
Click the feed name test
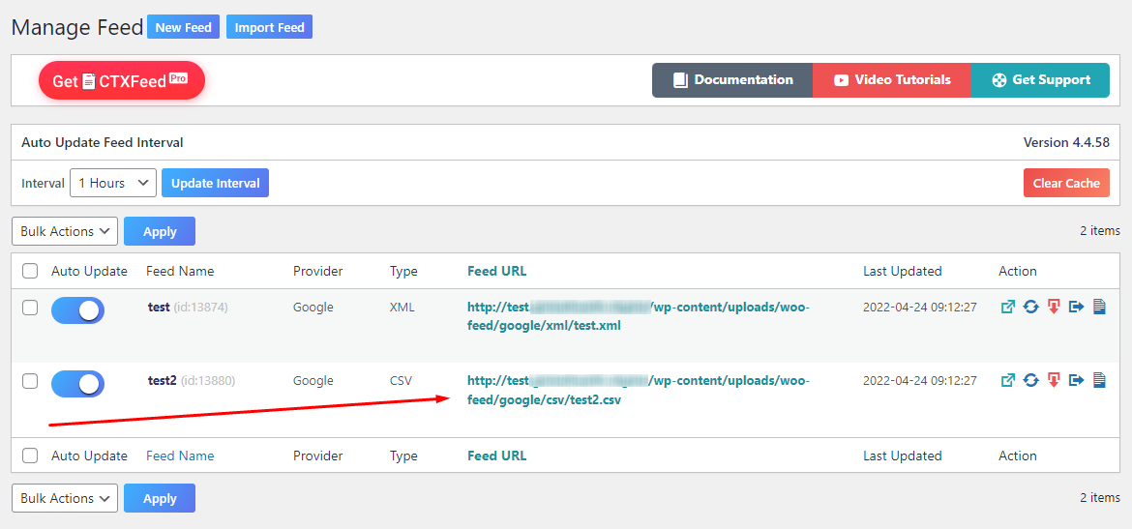coord(158,308)
